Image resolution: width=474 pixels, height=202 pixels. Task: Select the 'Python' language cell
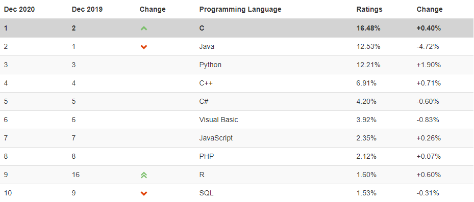point(210,65)
